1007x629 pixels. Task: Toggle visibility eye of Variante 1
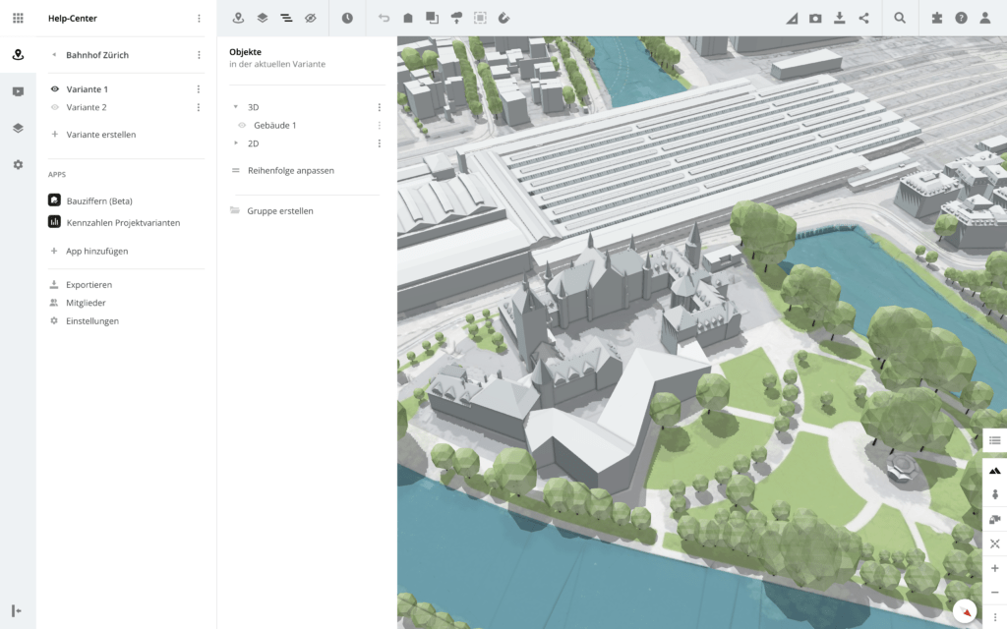tap(55, 89)
